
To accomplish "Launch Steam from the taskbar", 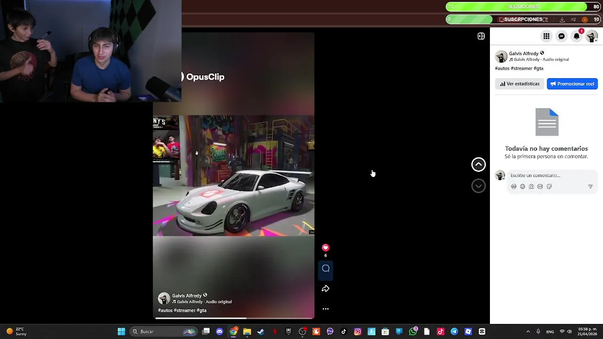I will [261, 331].
